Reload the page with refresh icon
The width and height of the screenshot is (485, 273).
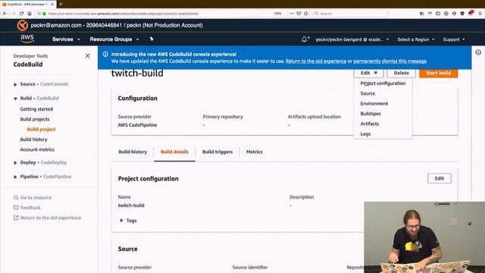(x=21, y=14)
